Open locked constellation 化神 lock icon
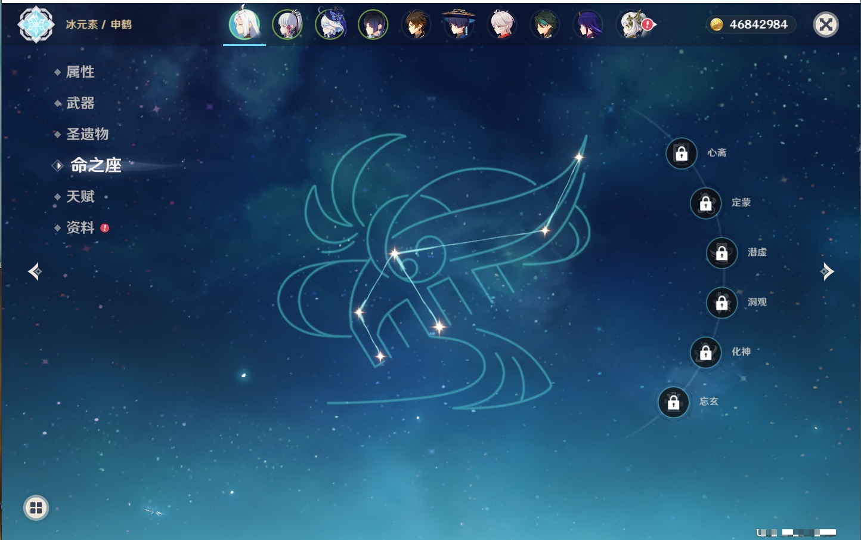Viewport: 861px width, 540px height. 706,353
